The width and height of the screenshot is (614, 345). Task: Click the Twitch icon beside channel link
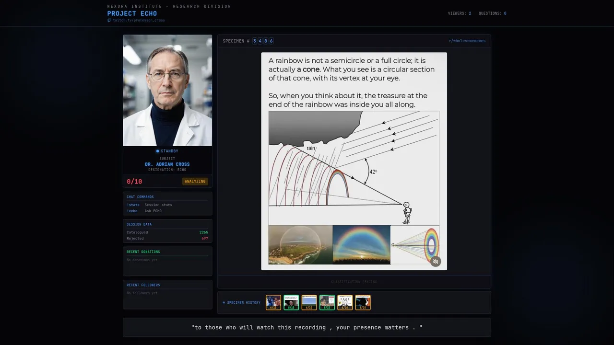(109, 20)
